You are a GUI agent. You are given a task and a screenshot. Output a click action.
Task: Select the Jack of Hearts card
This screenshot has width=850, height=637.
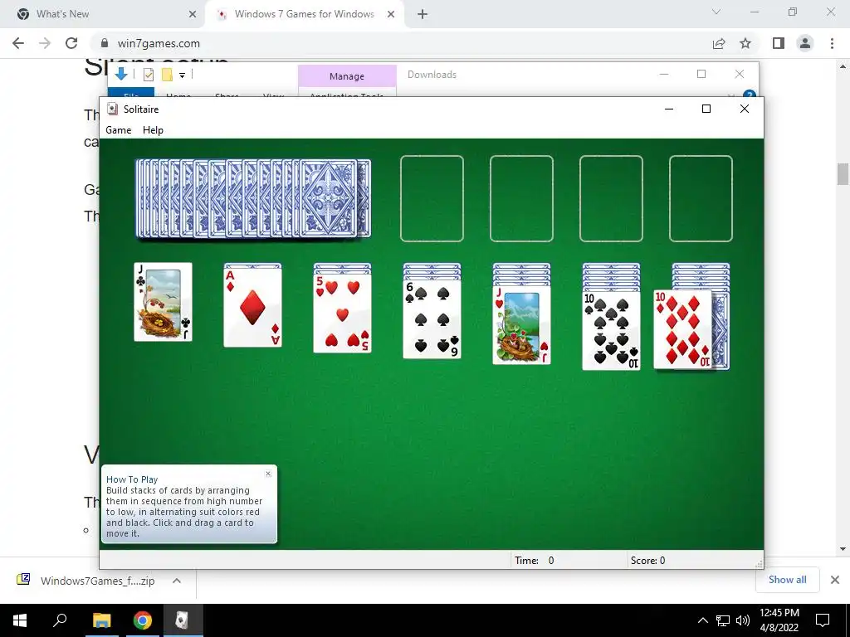tap(521, 325)
